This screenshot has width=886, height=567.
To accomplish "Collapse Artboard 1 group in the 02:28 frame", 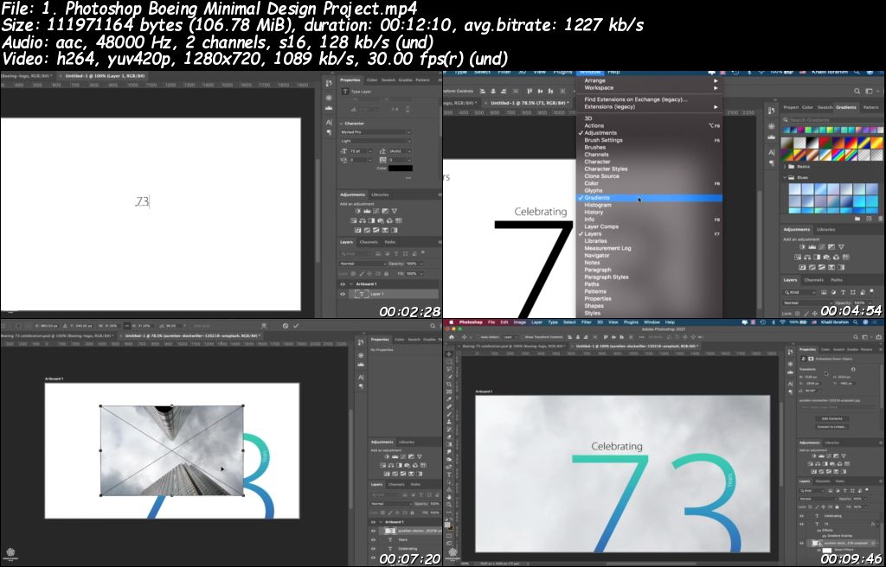I will 351,284.
